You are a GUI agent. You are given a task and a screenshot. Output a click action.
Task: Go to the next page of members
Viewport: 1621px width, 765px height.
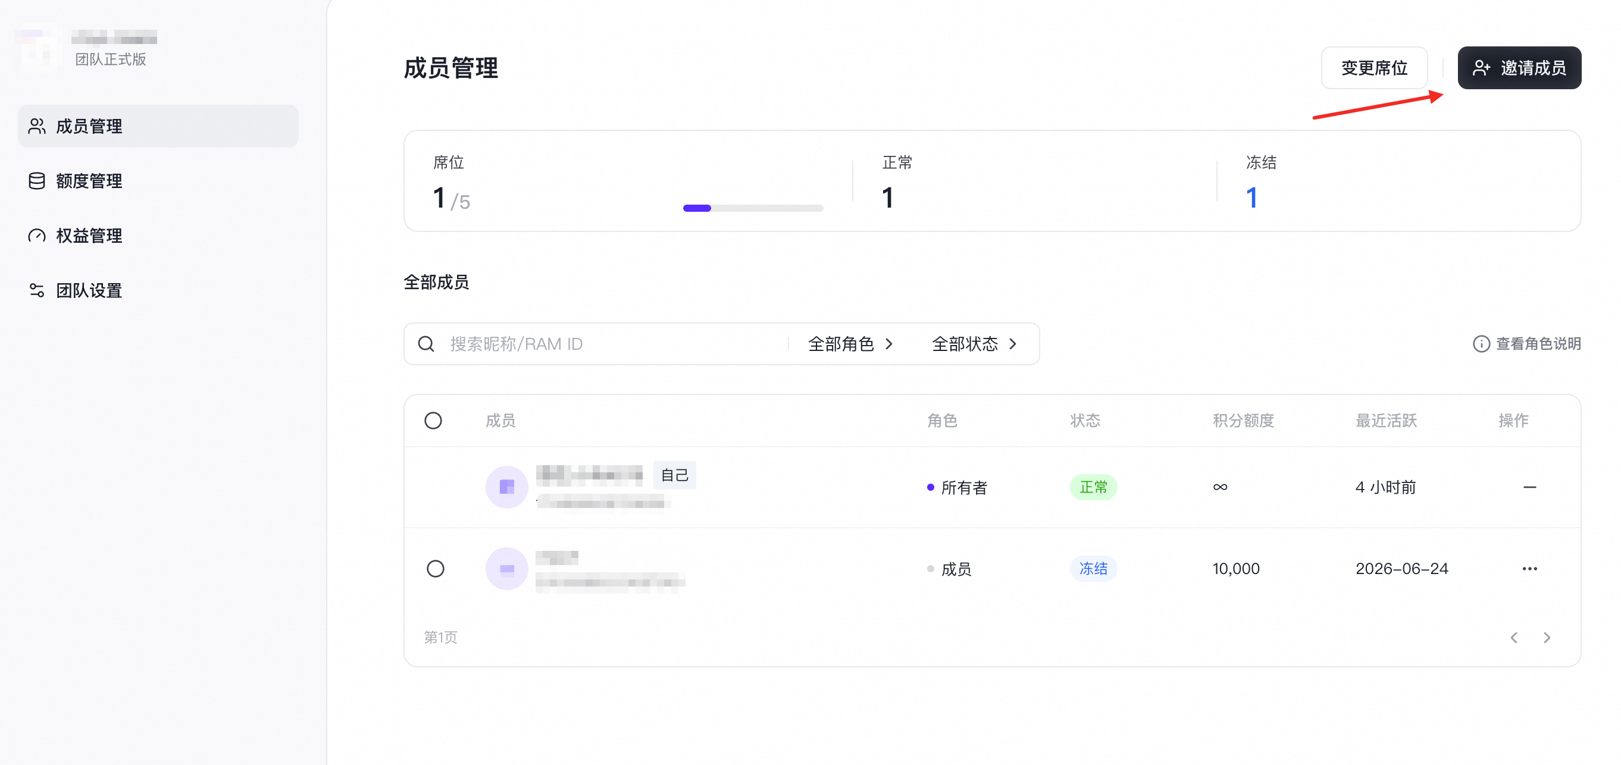pyautogui.click(x=1547, y=638)
